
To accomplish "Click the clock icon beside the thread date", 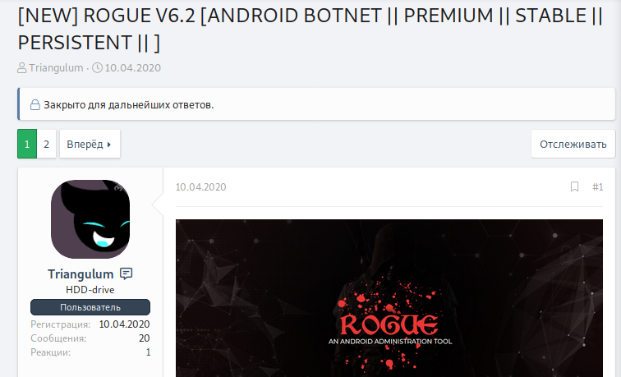I will click(x=97, y=67).
